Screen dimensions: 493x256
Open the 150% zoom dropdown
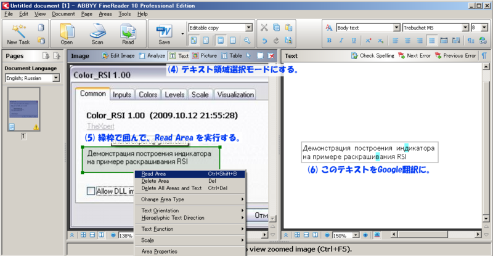(x=356, y=235)
